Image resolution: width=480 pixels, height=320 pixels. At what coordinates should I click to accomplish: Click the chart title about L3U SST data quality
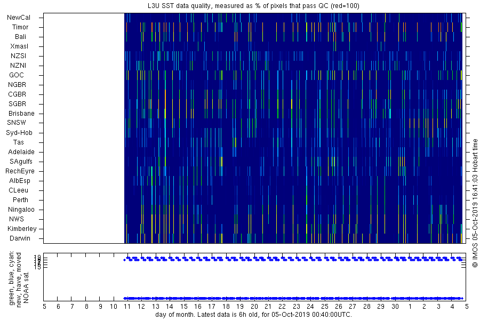point(253,6)
